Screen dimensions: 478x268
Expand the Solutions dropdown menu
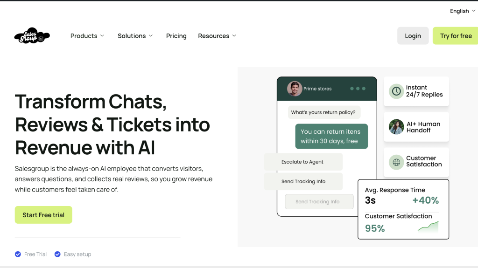click(135, 36)
